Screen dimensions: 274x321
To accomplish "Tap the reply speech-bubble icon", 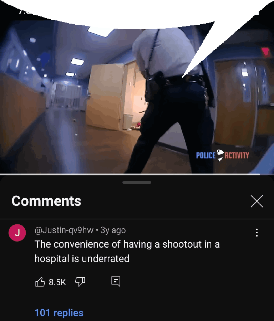I will tap(116, 282).
